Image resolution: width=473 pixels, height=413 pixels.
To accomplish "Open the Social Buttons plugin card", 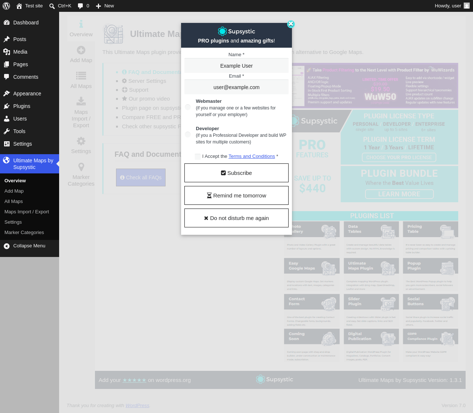I will [x=431, y=311].
